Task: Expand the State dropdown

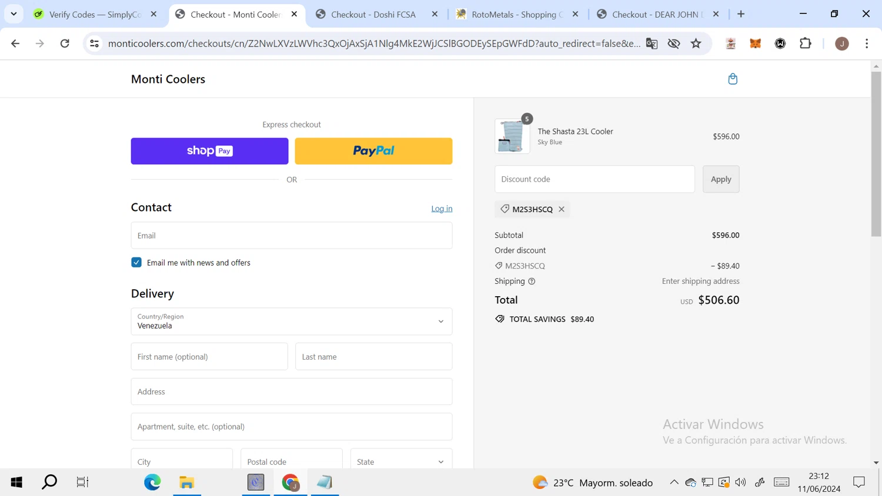Action: click(x=402, y=461)
